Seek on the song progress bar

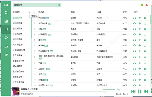tap(74, 92)
